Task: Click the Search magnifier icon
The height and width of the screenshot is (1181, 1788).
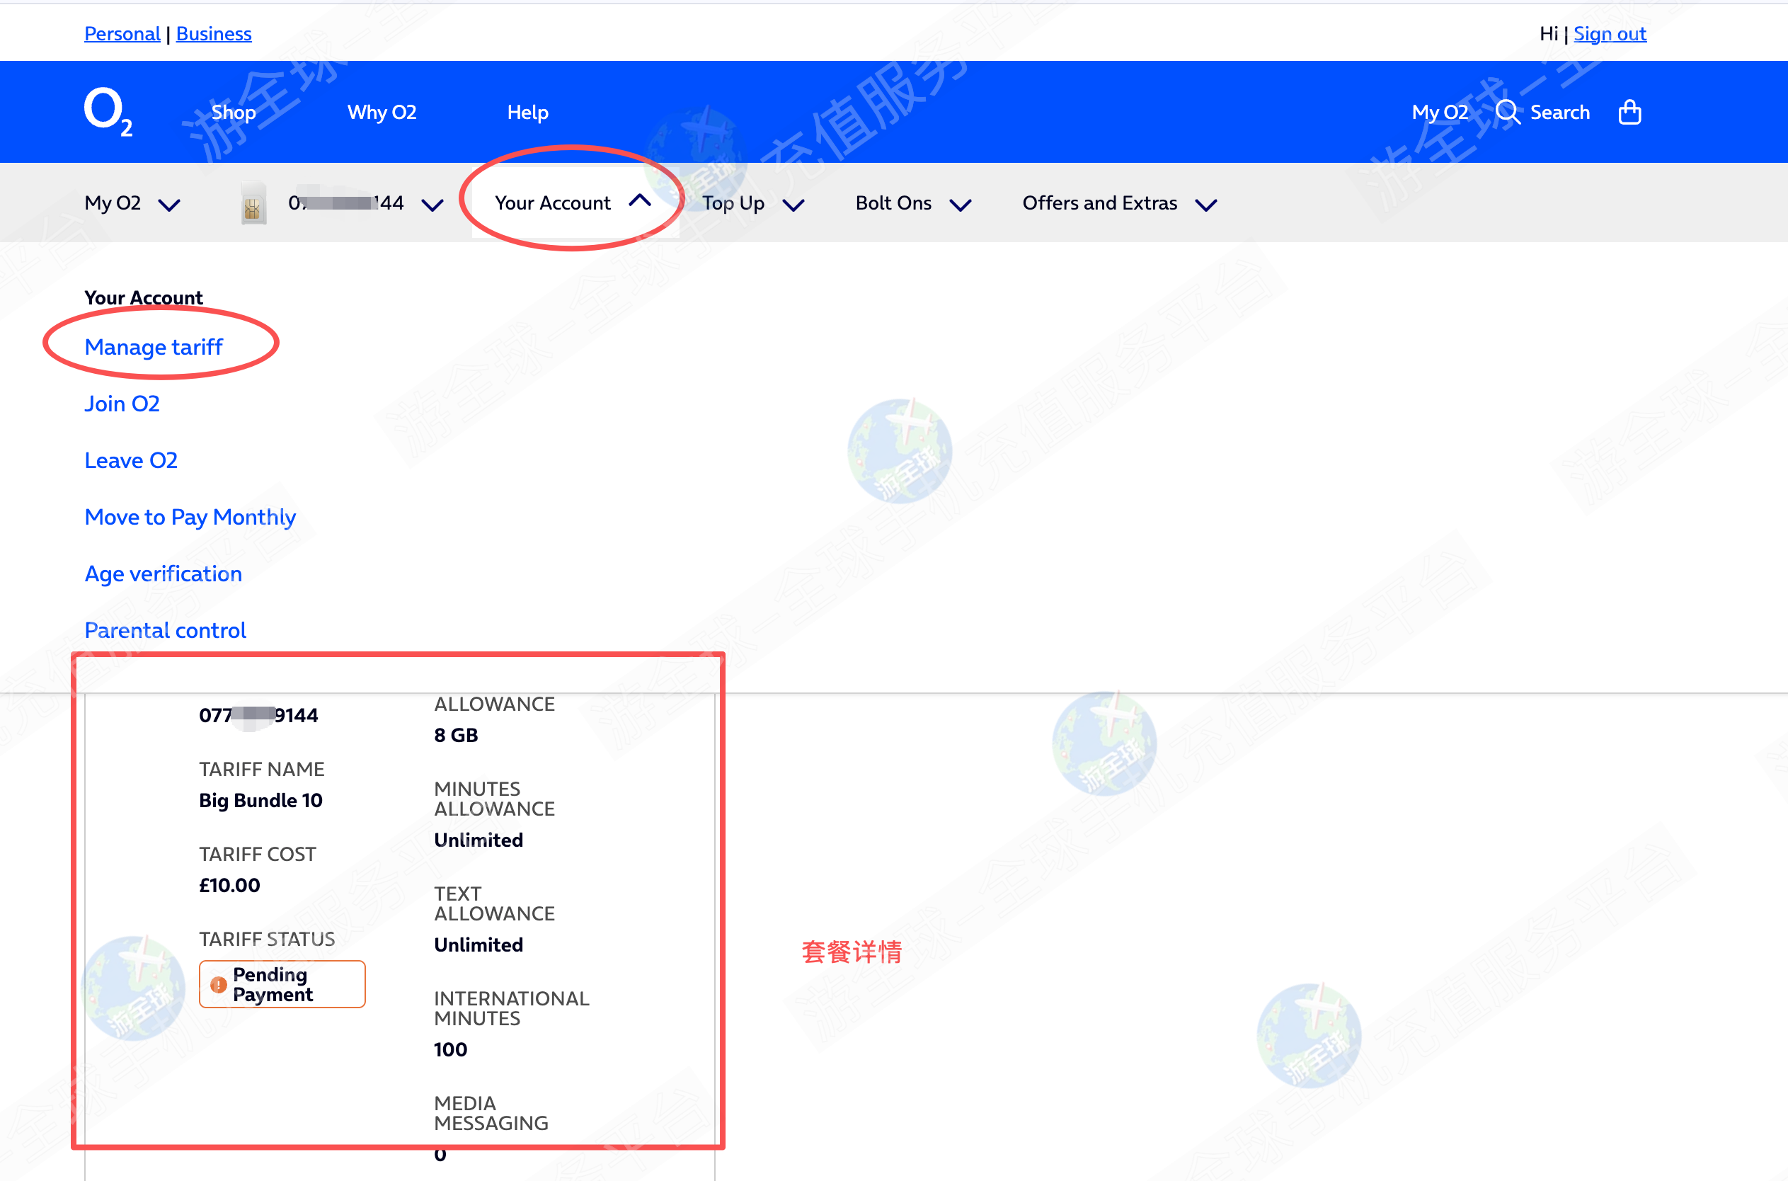Action: (1507, 113)
